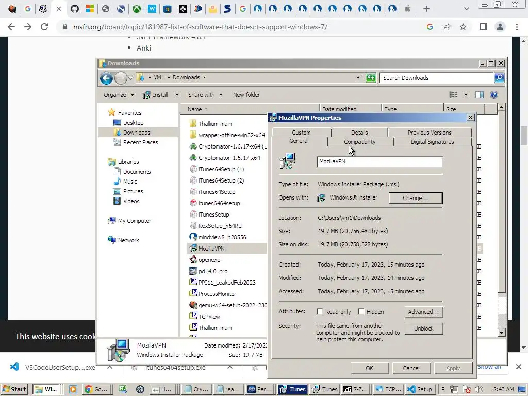This screenshot has height=396, width=528.
Task: Select the wrapper-offline-win32-x64 folder
Action: pos(232,135)
